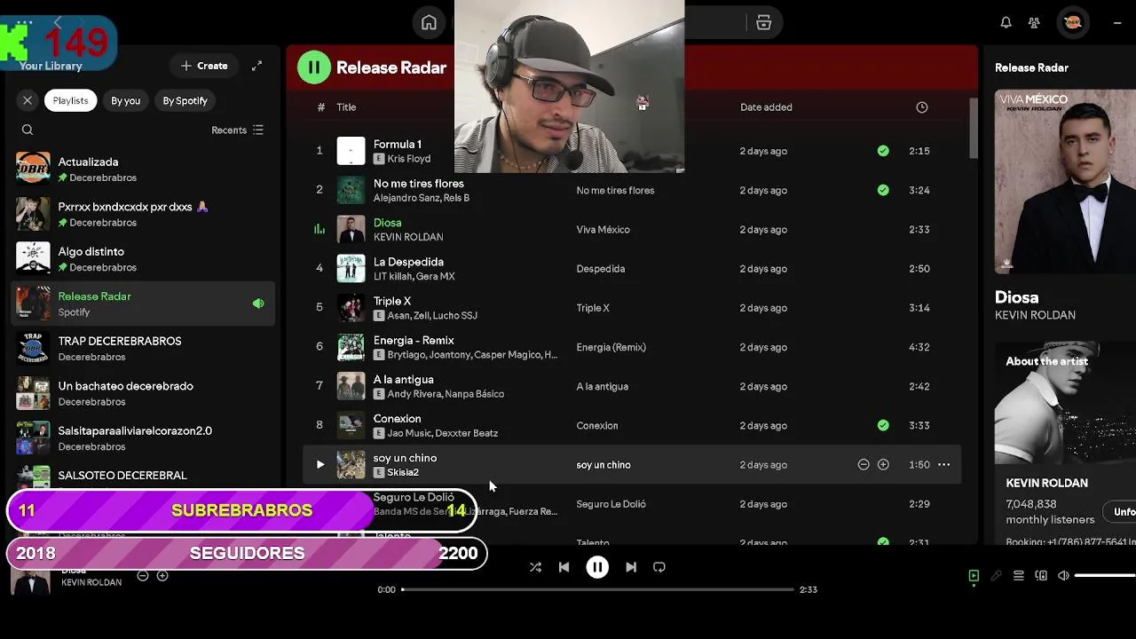Screen dimensions: 1136x639
Task: Open more options for soy un chino
Action: pyautogui.click(x=943, y=464)
